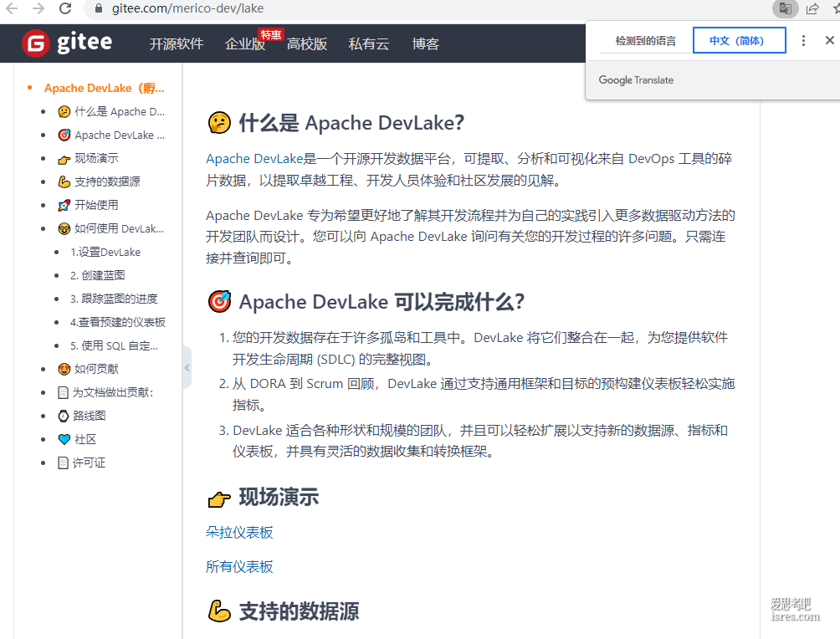840x639 pixels.
Task: Click the watch emoji beside 路线图
Action: pos(64,416)
